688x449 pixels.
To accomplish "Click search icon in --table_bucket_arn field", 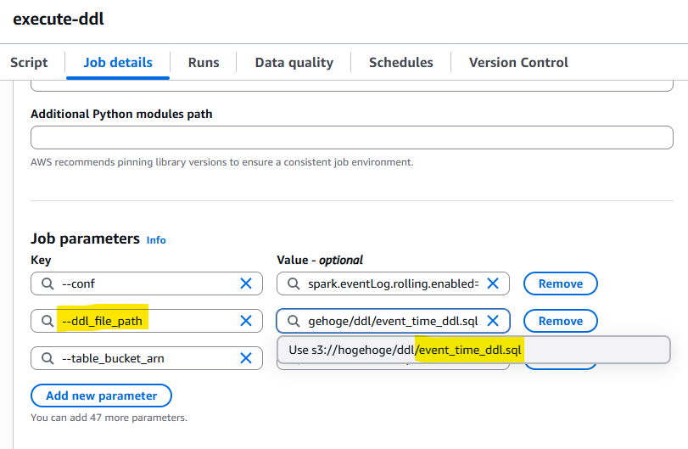I will point(48,358).
